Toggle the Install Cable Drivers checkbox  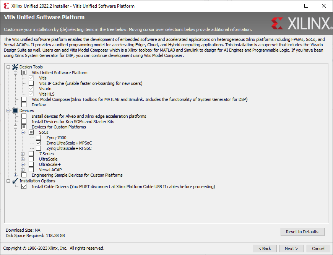coord(24,187)
